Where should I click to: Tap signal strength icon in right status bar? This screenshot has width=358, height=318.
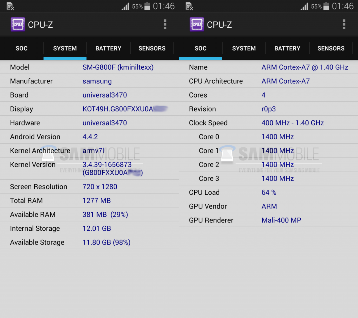click(x=304, y=6)
